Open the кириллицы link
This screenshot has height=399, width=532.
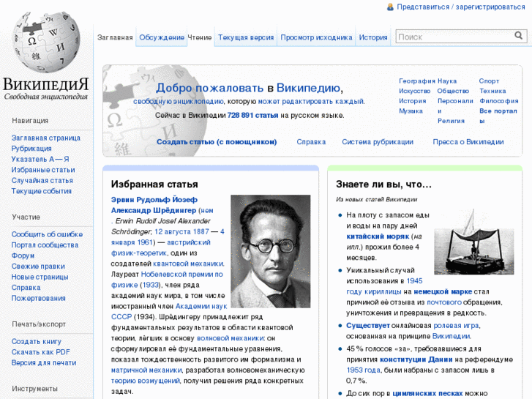[383, 291]
